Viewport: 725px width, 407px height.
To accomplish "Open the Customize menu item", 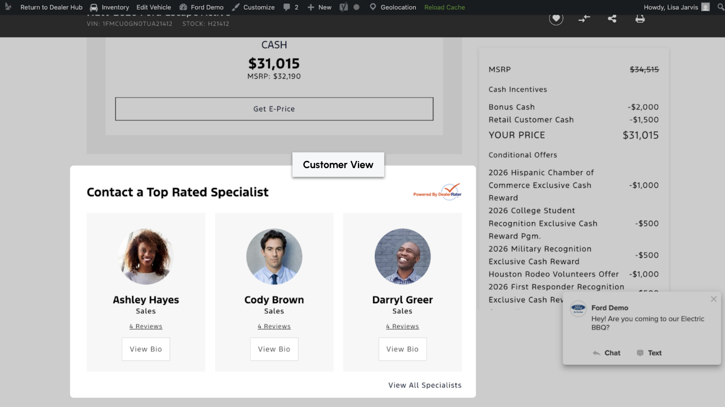I will (x=253, y=7).
